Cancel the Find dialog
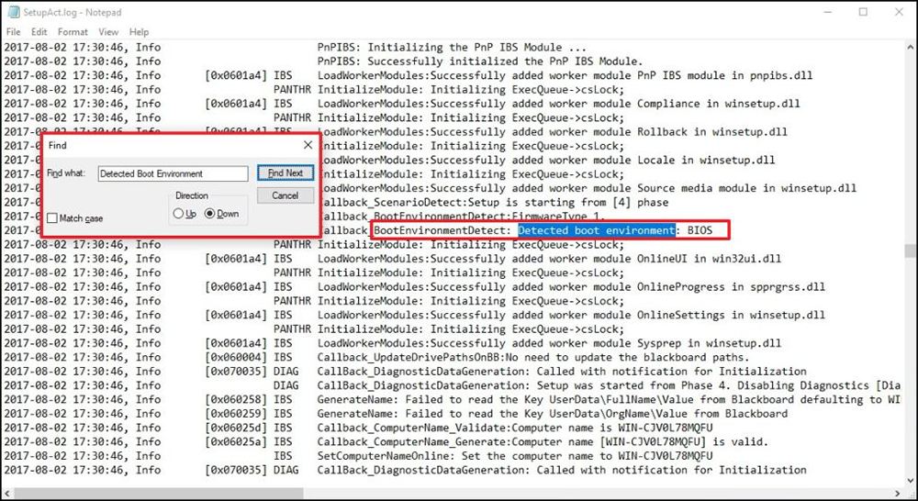The height and width of the screenshot is (501, 918). pos(285,195)
